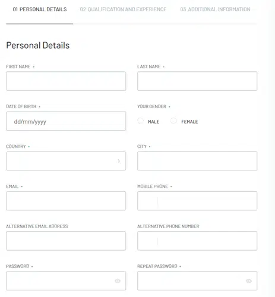The width and height of the screenshot is (275, 297).
Task: Go to 01 Personal Details tab
Action: click(x=40, y=10)
